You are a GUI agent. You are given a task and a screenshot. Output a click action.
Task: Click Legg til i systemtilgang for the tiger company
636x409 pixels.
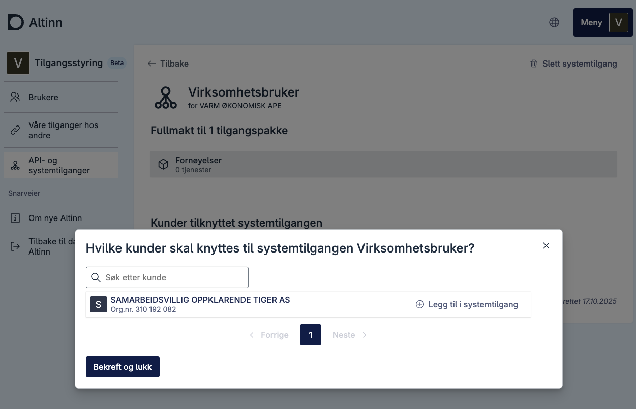[467, 304]
